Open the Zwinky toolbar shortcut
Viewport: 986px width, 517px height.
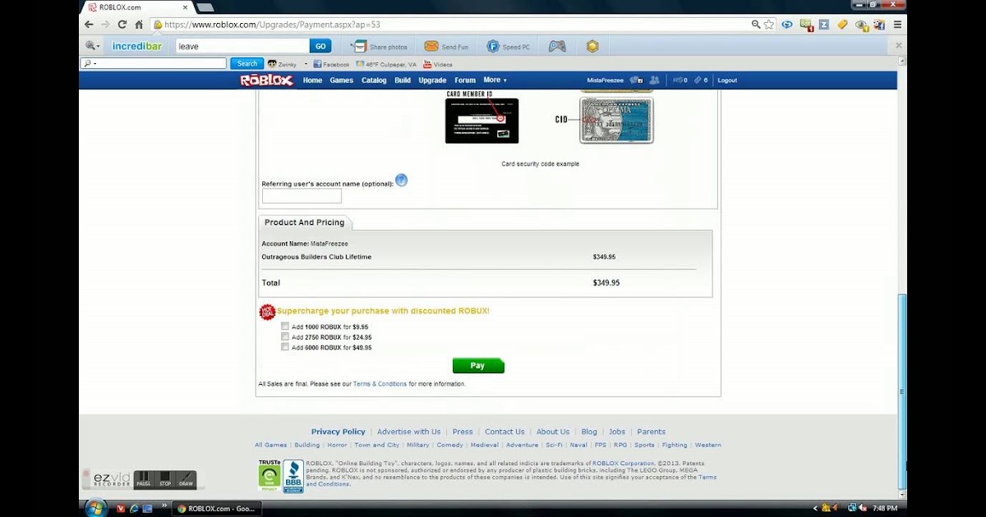pyautogui.click(x=282, y=64)
